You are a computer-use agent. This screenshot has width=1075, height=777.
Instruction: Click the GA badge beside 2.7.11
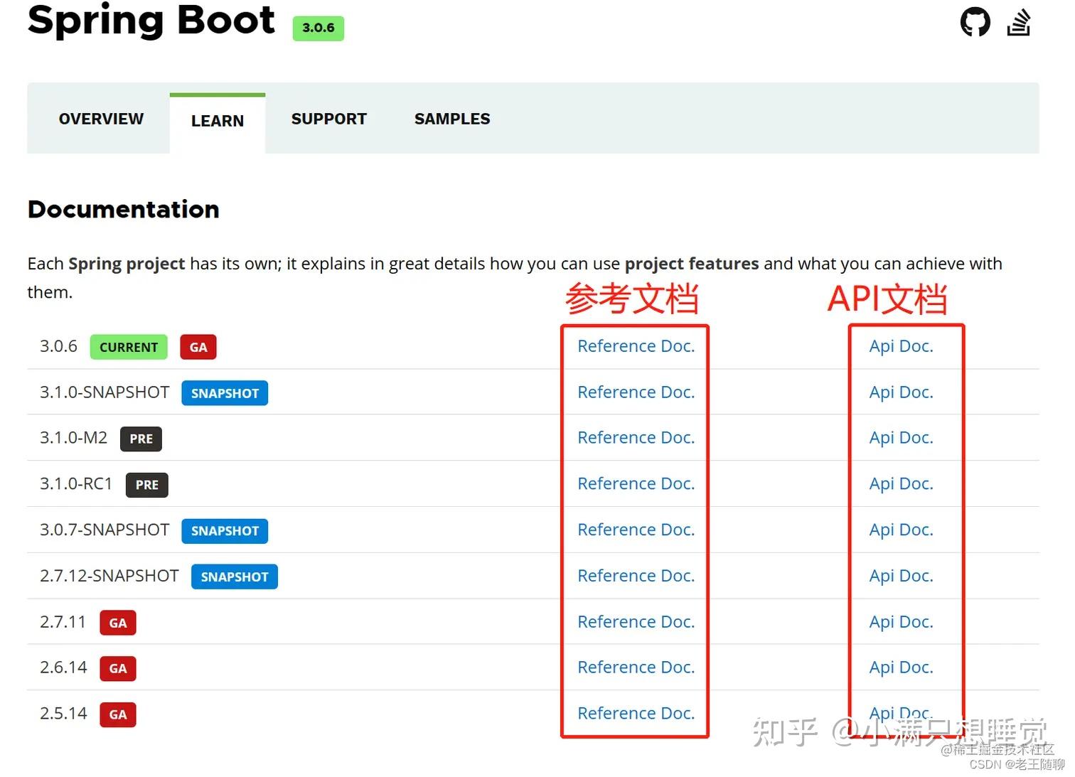117,622
